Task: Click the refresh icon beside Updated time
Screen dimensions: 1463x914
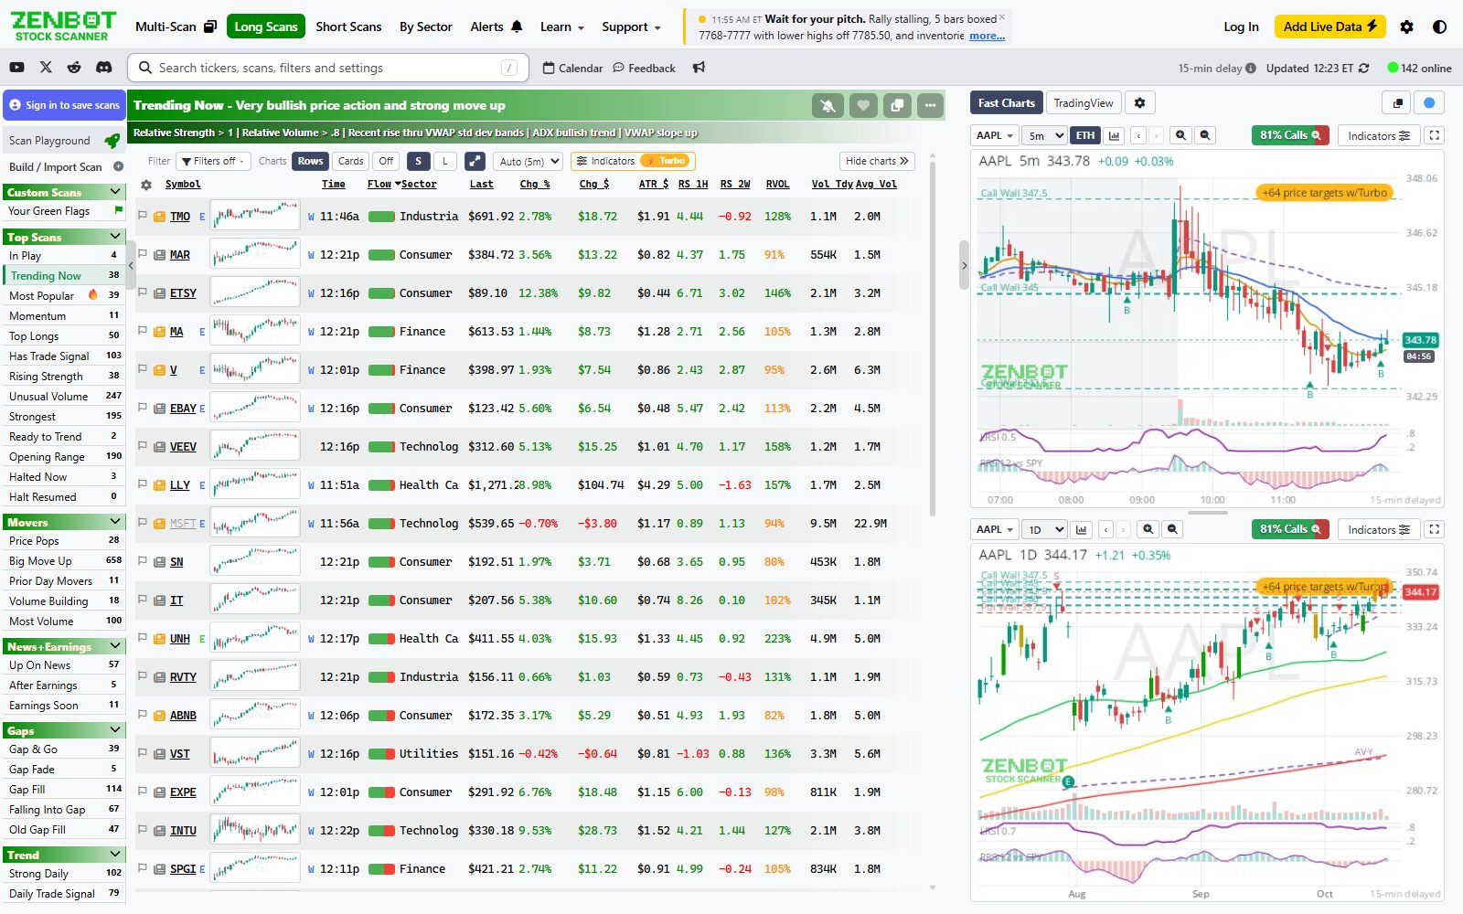Action: coord(1364,68)
